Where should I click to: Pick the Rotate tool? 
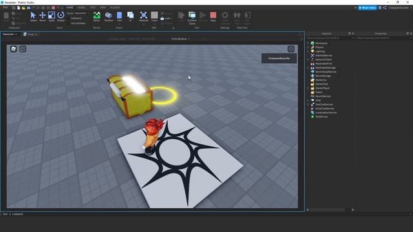point(61,17)
